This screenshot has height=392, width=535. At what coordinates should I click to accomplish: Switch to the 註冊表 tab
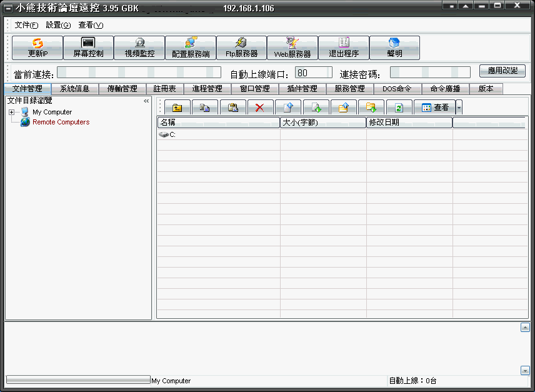(x=164, y=89)
